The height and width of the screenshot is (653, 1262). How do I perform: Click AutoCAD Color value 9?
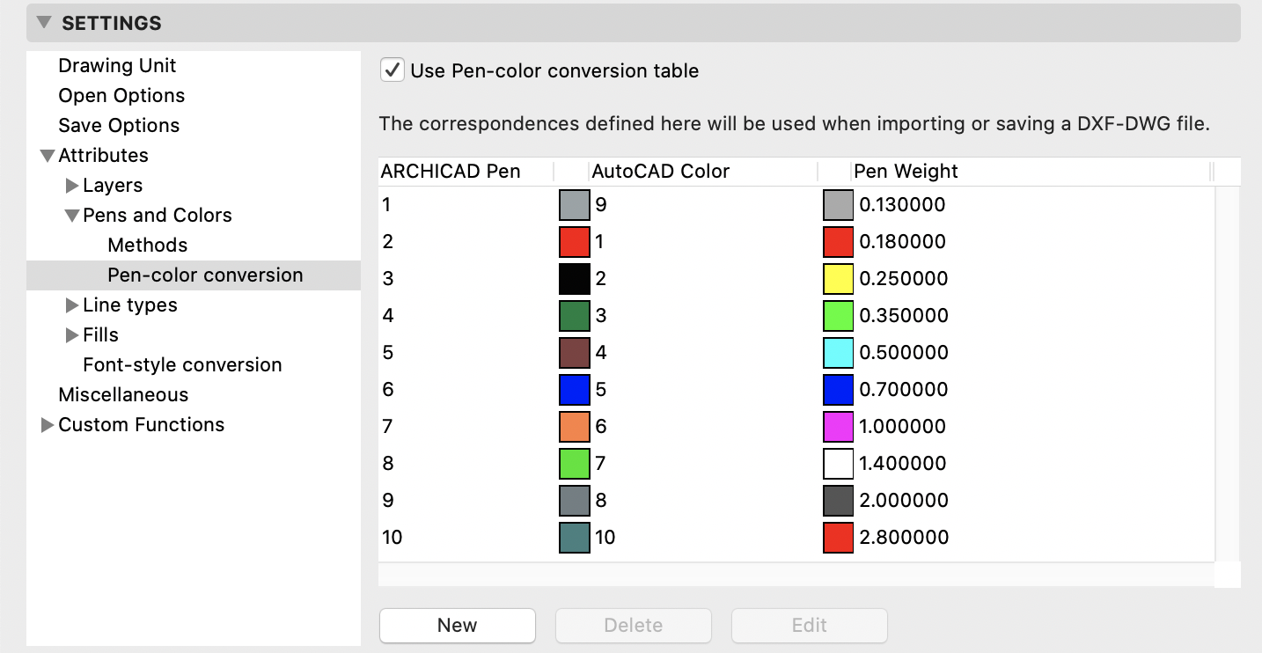pyautogui.click(x=601, y=205)
